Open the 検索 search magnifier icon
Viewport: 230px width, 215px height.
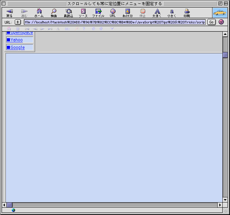click(x=54, y=11)
